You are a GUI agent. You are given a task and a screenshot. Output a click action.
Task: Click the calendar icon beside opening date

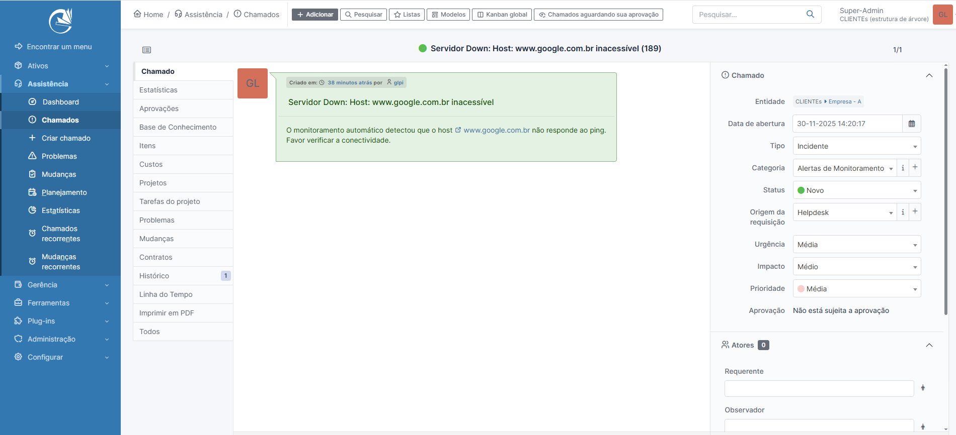(x=911, y=124)
